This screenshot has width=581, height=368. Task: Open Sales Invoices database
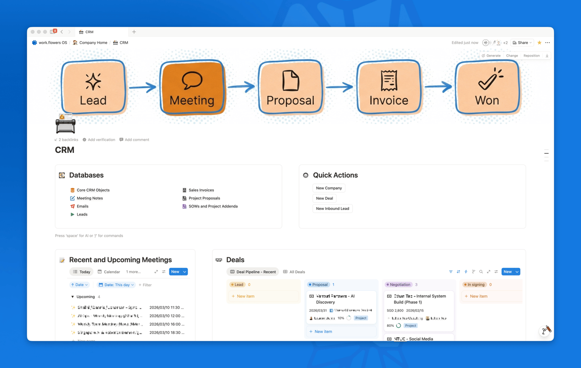point(198,190)
